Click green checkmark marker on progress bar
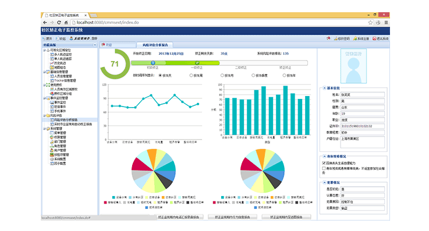This screenshot has width=429, height=231. (x=197, y=63)
